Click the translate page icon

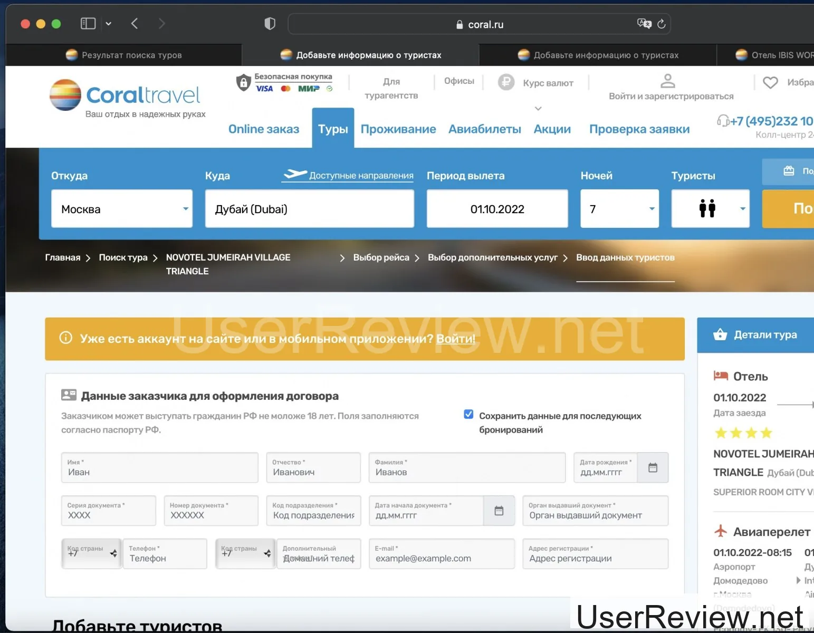(644, 24)
